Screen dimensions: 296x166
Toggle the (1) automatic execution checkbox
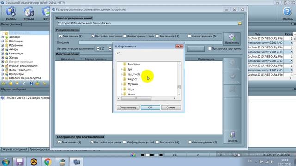click(x=98, y=48)
